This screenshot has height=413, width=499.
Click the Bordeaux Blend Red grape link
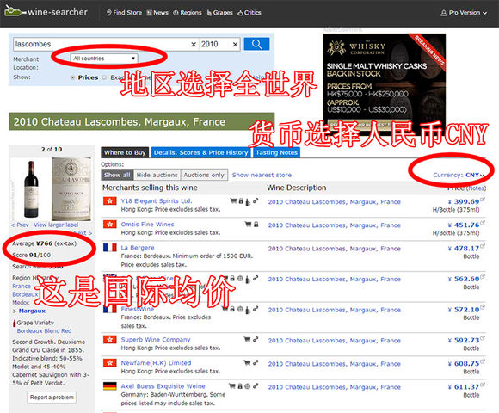44,331
